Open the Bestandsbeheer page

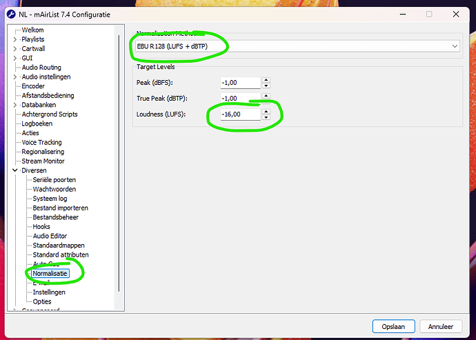[55, 217]
